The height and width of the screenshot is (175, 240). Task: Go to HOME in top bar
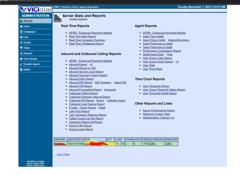pos(56,7)
